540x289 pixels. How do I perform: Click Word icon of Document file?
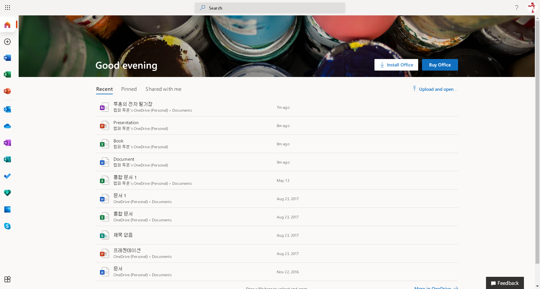coord(104,162)
